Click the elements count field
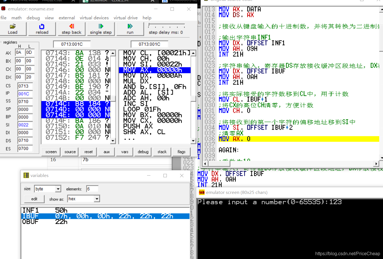 tap(92, 189)
